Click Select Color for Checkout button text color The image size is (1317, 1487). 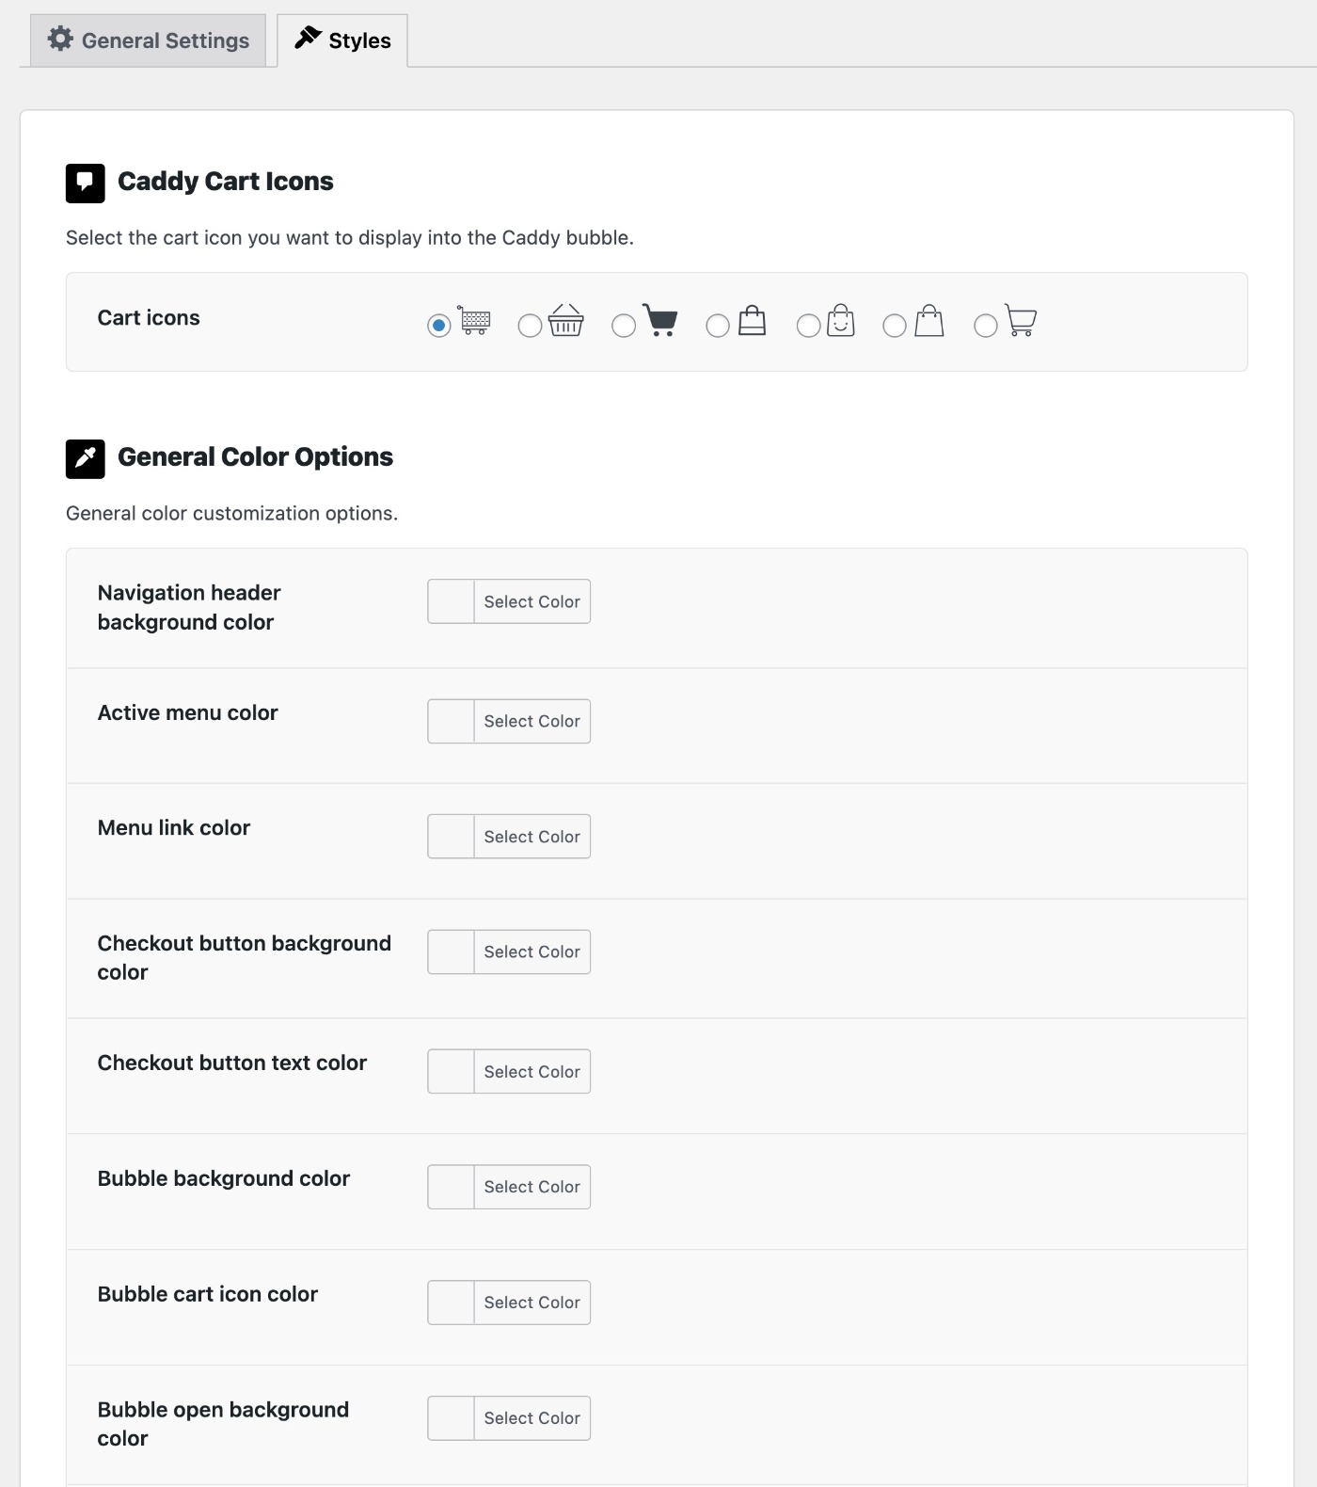coord(532,1072)
